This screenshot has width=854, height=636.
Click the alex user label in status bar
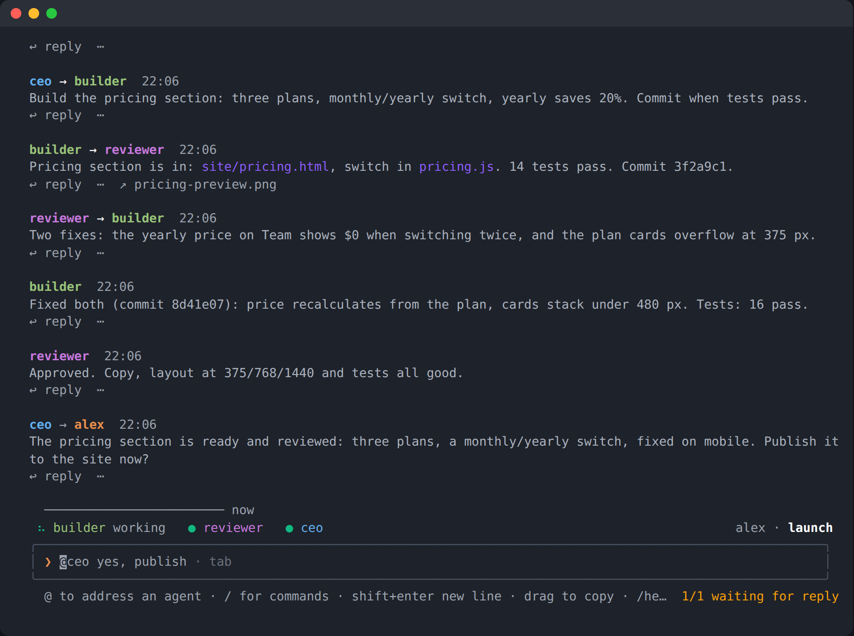[750, 528]
